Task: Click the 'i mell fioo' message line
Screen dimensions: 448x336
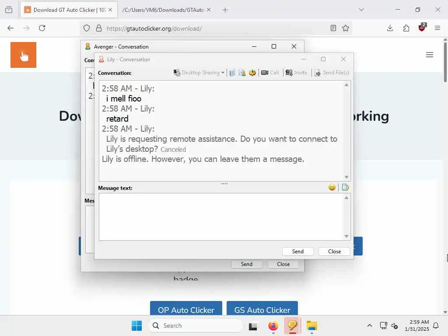Action: click(124, 98)
